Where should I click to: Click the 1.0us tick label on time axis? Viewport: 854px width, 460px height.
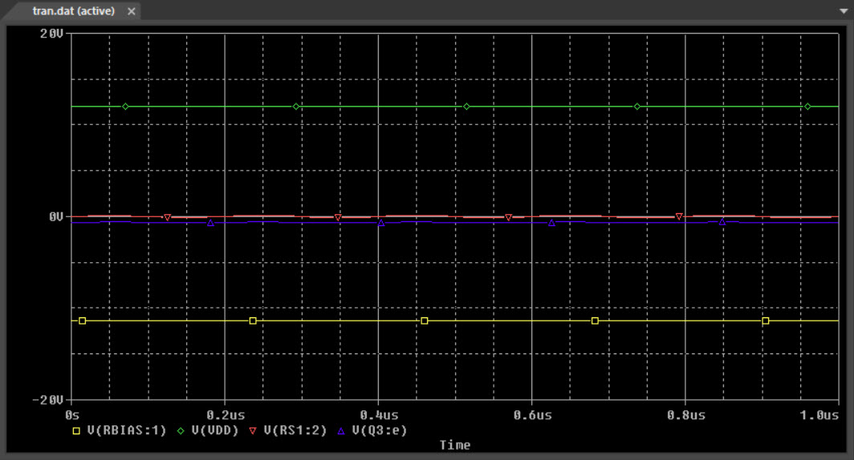click(819, 415)
